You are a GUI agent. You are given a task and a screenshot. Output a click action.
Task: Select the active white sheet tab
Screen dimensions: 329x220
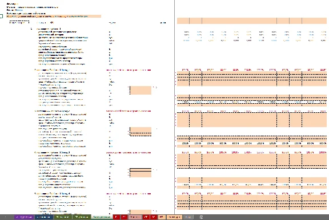point(102,217)
